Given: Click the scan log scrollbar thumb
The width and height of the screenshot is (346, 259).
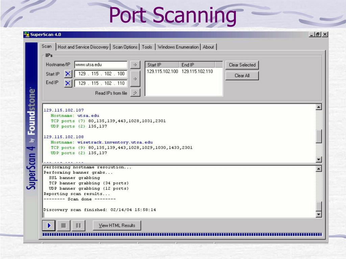Looking at the screenshot, I should pos(319,206).
